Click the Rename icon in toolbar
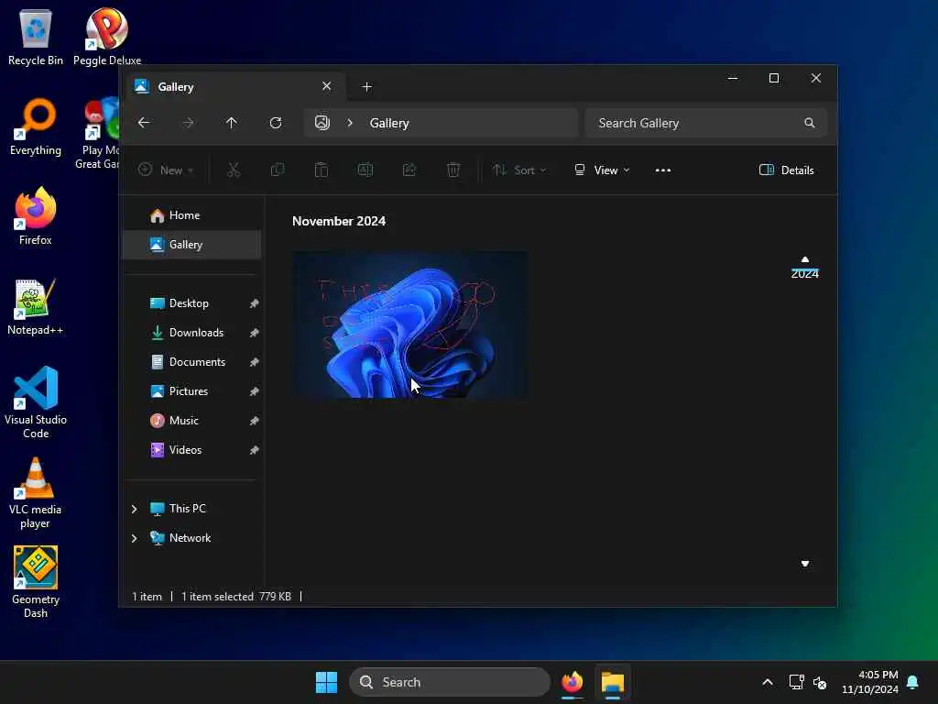The width and height of the screenshot is (938, 704). pyautogui.click(x=365, y=170)
